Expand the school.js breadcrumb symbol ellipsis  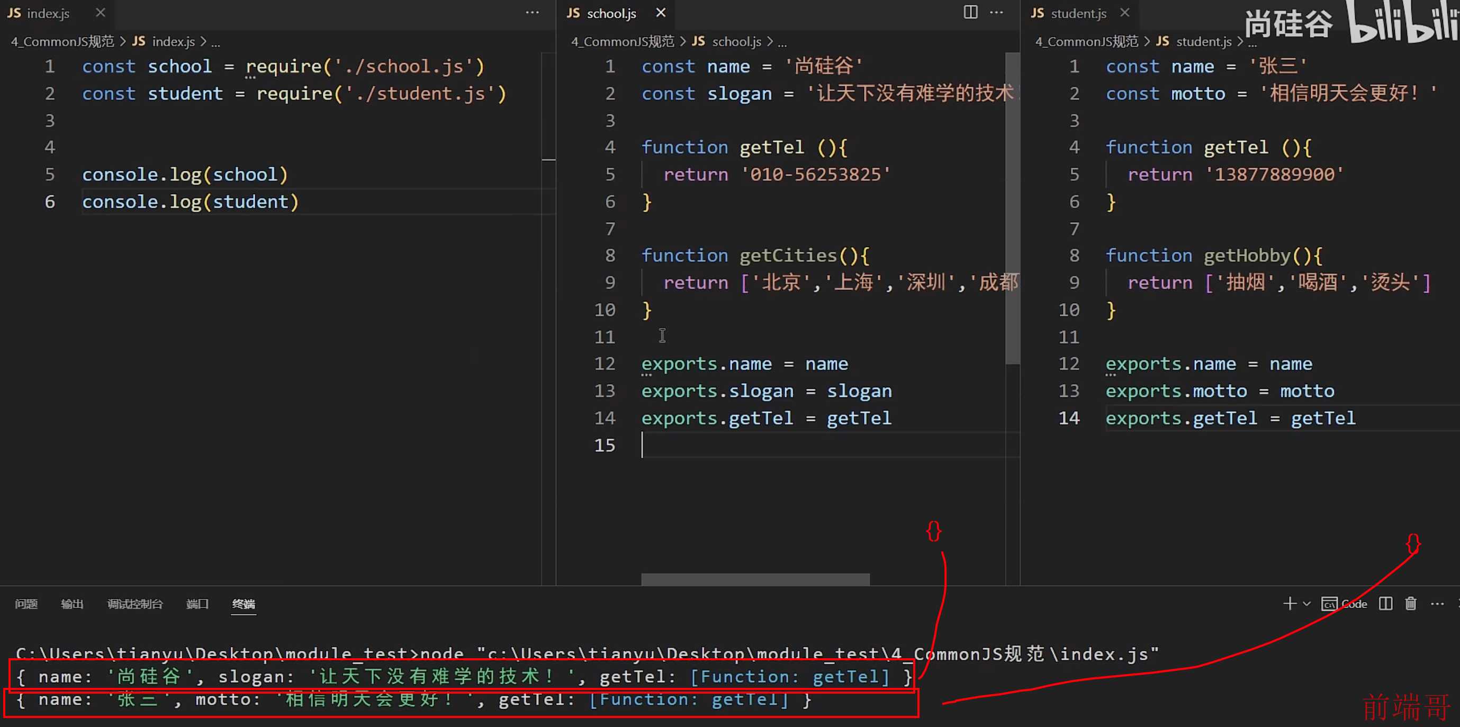(782, 42)
